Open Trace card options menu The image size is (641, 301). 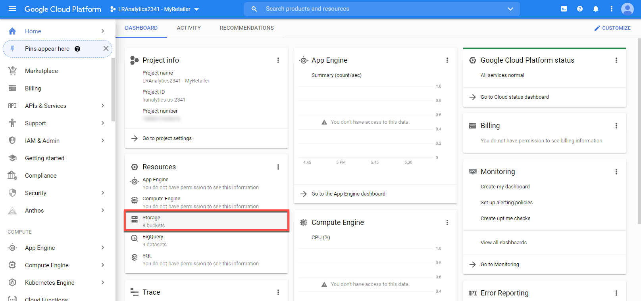pos(278,292)
